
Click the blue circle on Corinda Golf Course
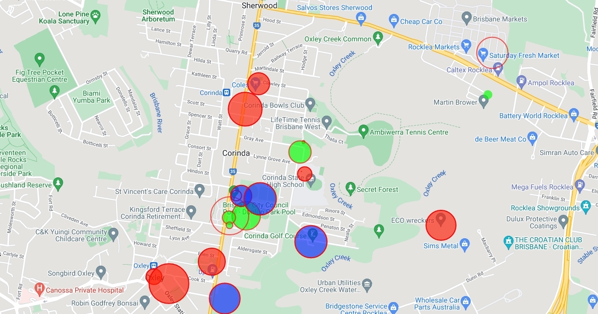click(x=310, y=242)
